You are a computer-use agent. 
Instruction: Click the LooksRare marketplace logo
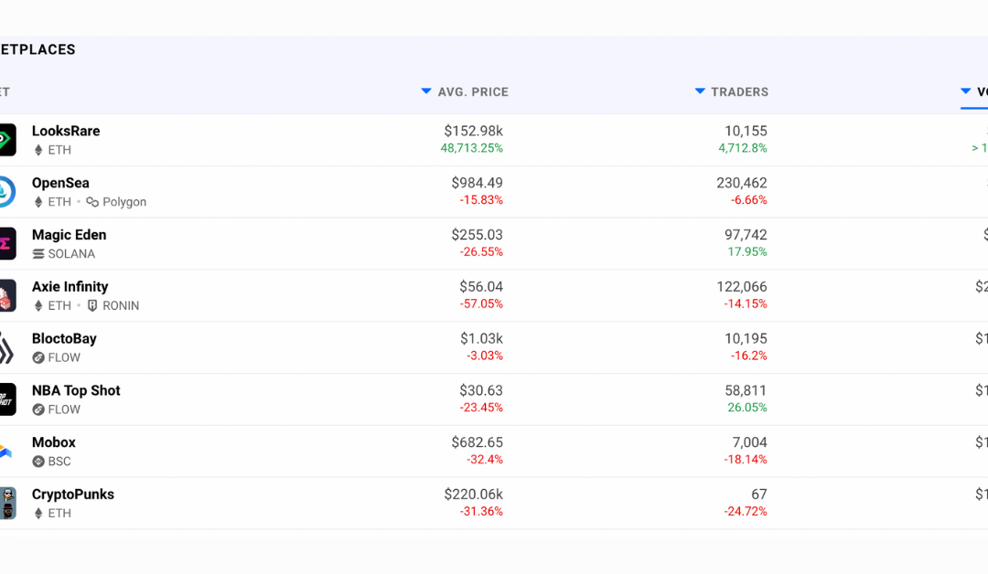(x=7, y=140)
